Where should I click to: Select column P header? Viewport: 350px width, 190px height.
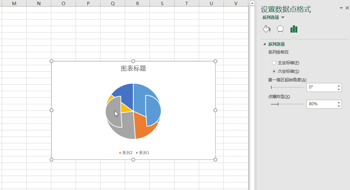coord(88,3)
